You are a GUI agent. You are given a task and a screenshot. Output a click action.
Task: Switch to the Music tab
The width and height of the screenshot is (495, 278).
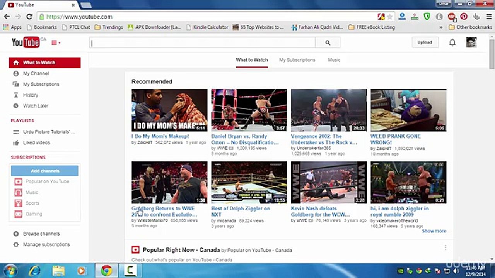click(334, 60)
